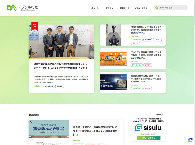Open the 水道管の経年劣化 article title

tap(146, 78)
